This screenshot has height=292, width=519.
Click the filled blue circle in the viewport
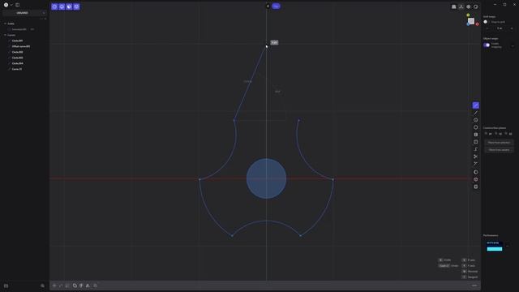[267, 178]
